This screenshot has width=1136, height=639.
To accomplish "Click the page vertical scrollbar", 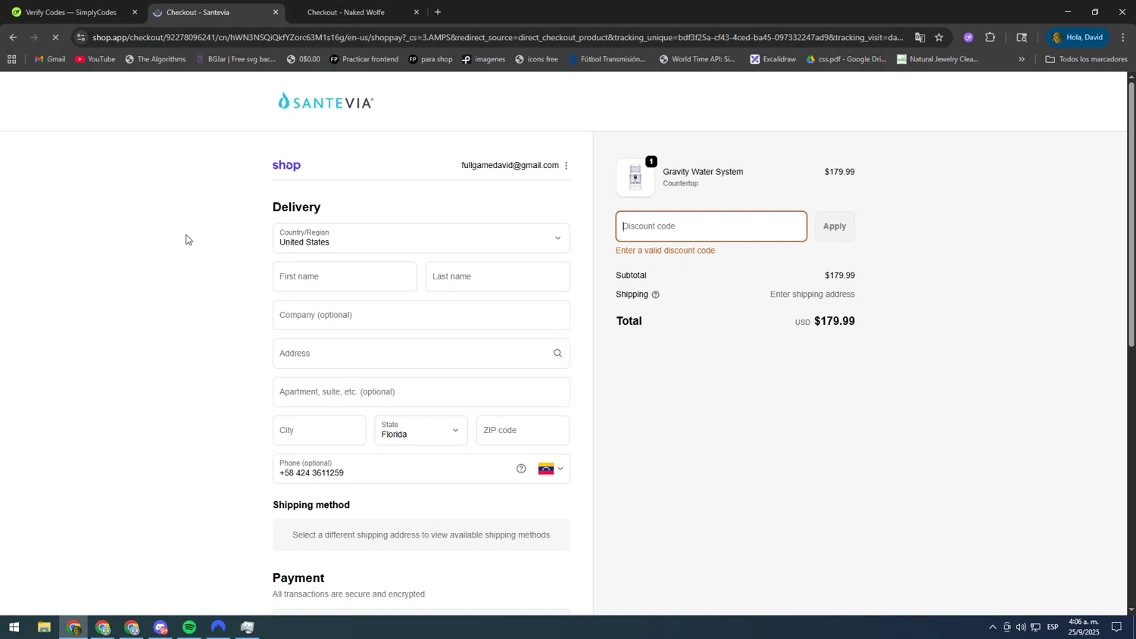I will pos(1131,214).
